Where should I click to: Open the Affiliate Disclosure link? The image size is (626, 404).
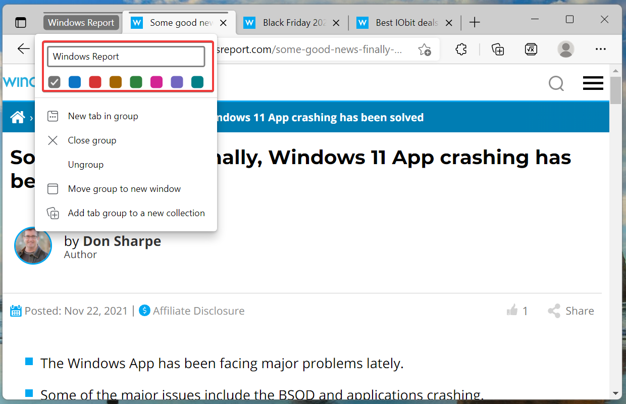(199, 311)
